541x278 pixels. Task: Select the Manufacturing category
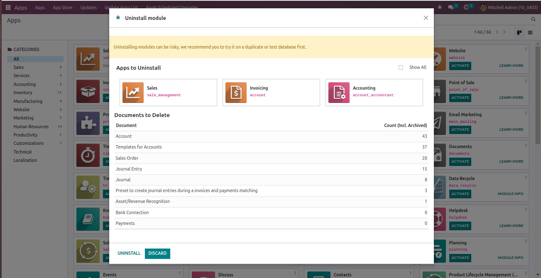pos(35,101)
